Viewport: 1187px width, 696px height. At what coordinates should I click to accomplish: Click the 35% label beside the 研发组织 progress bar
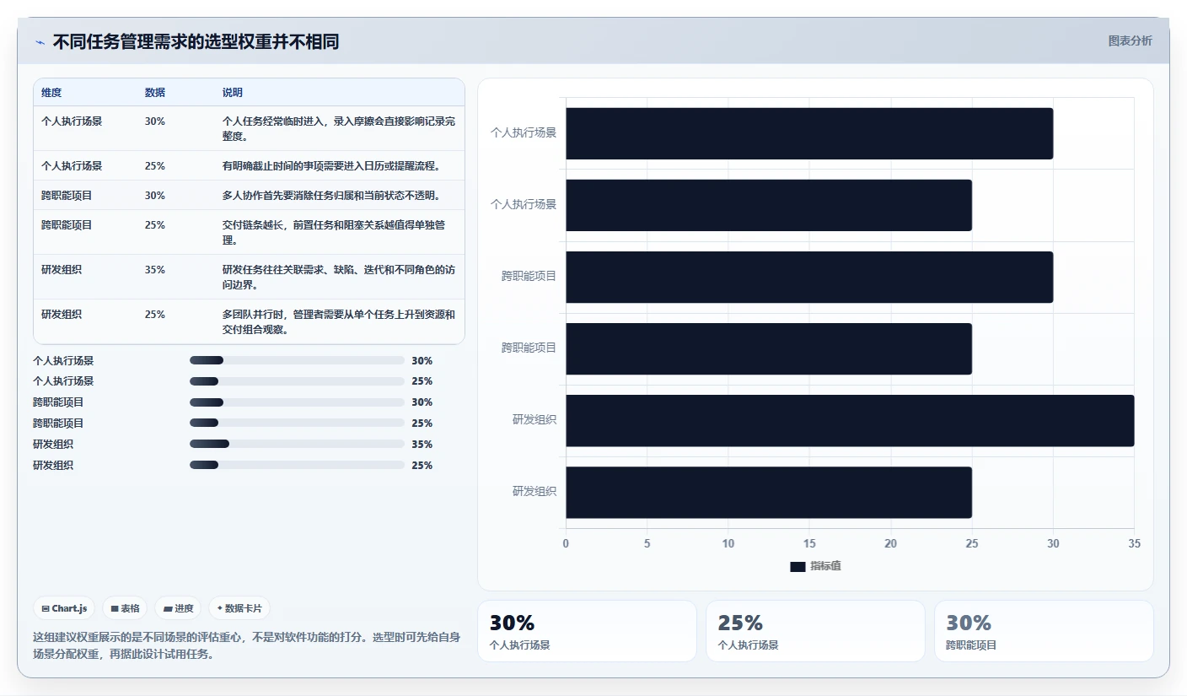tap(422, 445)
